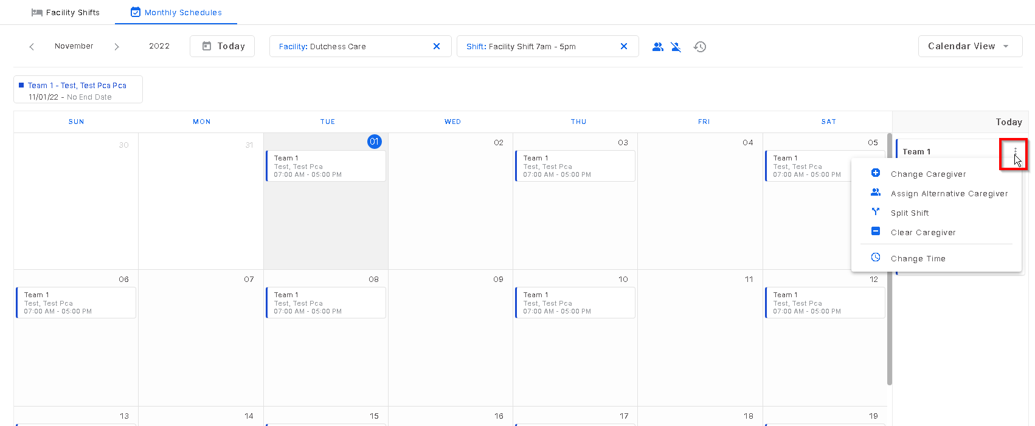Click the assign caregivers people icon

(657, 47)
